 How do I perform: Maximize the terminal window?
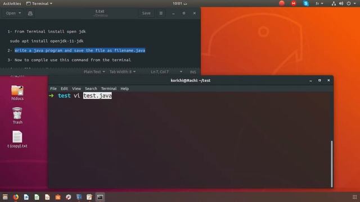pyautogui.click(x=319, y=80)
